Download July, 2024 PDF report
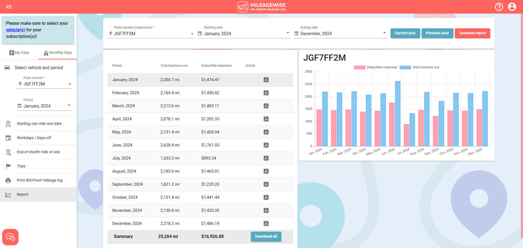 click(266, 158)
